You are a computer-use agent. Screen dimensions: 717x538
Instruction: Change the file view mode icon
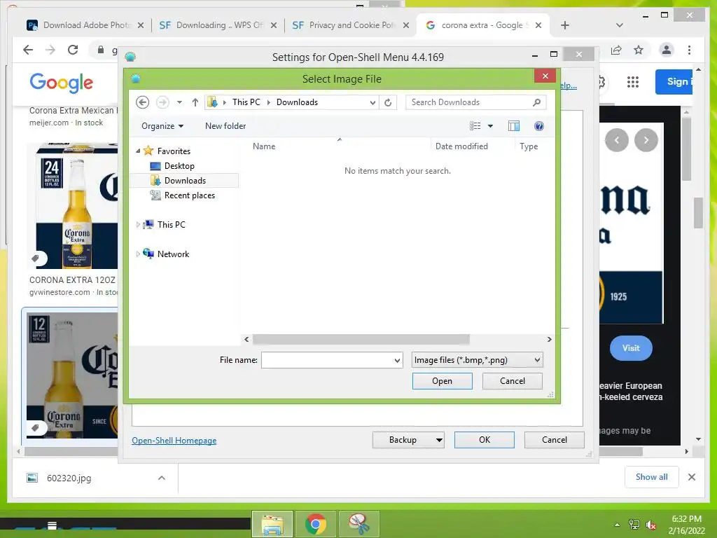click(x=475, y=126)
